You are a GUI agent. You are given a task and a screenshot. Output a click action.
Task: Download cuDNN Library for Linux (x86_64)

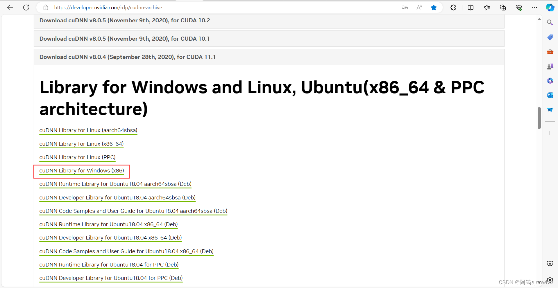coord(81,144)
